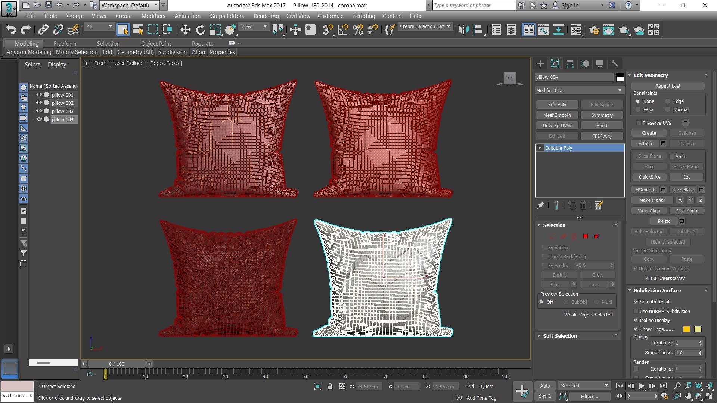Viewport: 717px width, 403px height.
Task: Click the object color swatch beside name
Action: [x=620, y=77]
